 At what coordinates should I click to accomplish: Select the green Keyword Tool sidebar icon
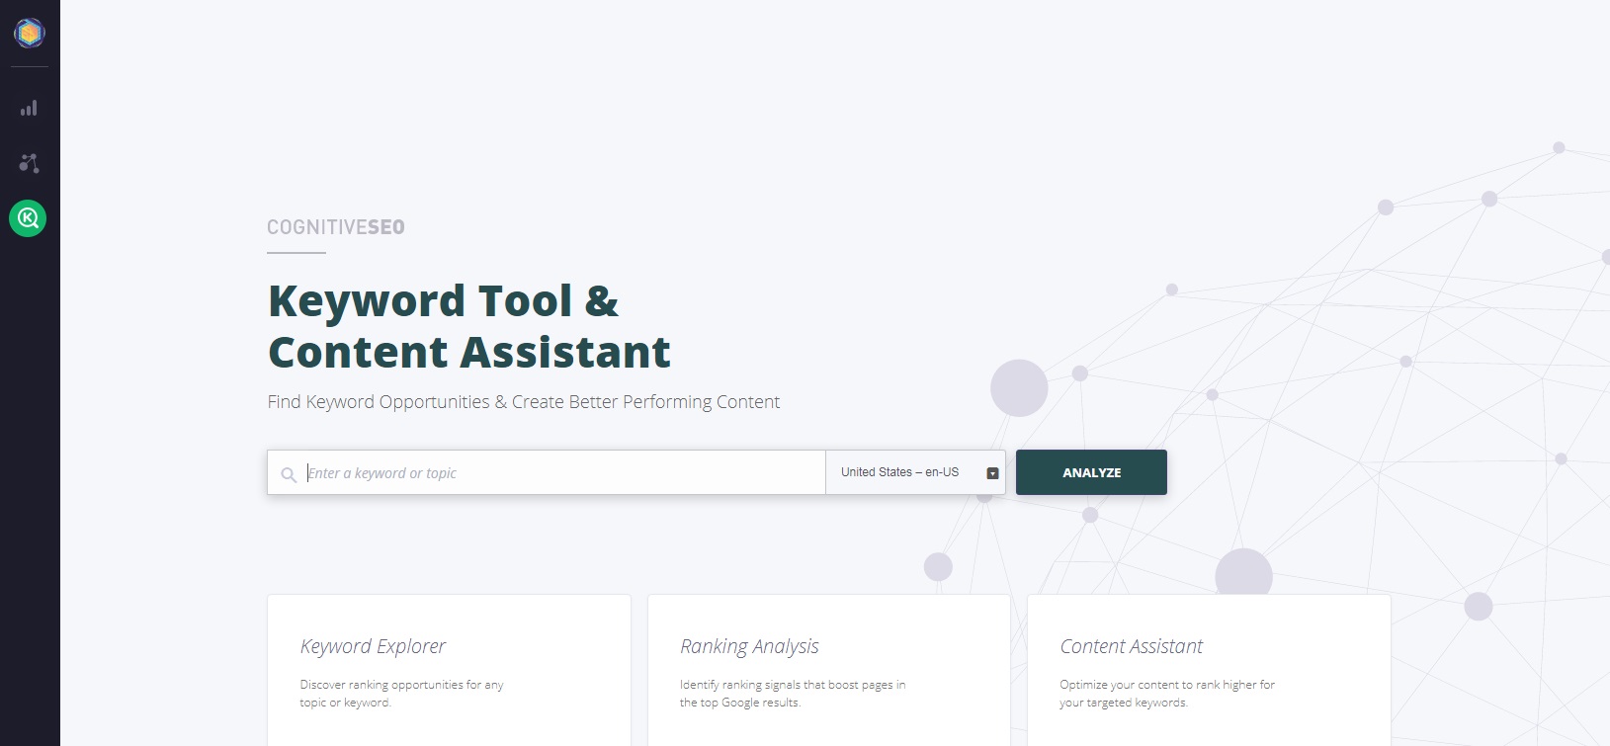(x=28, y=218)
